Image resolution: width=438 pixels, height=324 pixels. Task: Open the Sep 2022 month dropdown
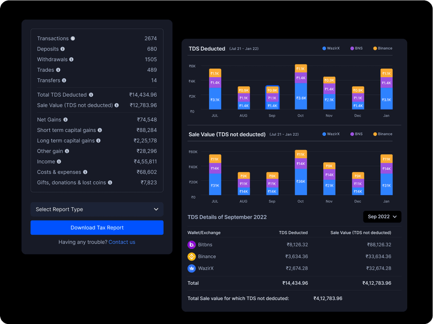click(382, 217)
